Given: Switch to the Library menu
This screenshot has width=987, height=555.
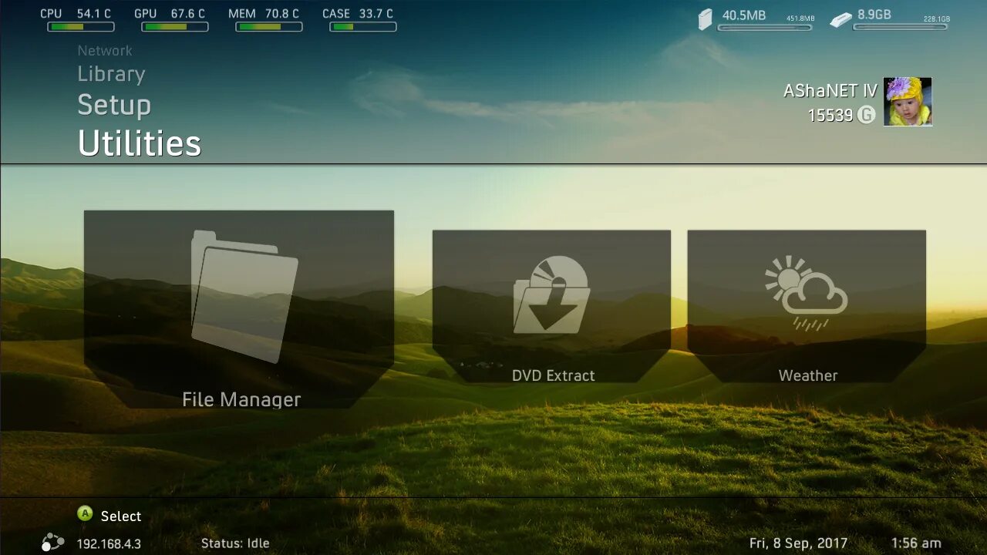Looking at the screenshot, I should [111, 74].
